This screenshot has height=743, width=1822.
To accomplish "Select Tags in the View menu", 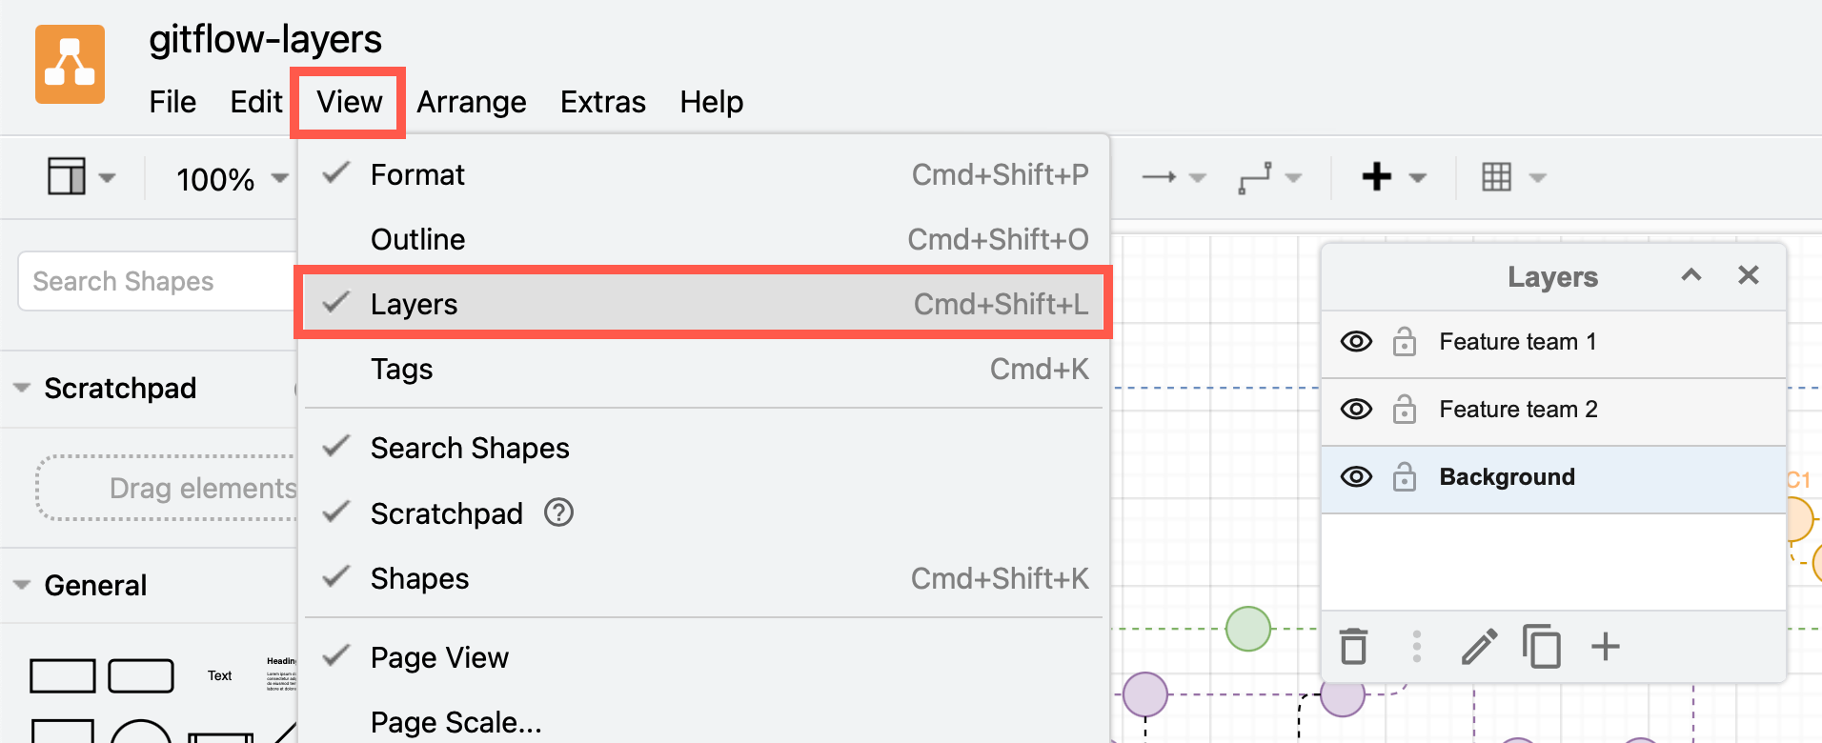I will click(401, 369).
